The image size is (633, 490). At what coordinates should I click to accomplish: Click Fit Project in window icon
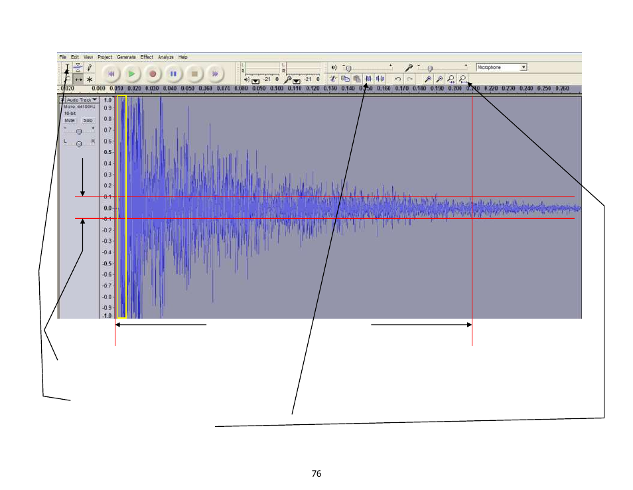463,79
